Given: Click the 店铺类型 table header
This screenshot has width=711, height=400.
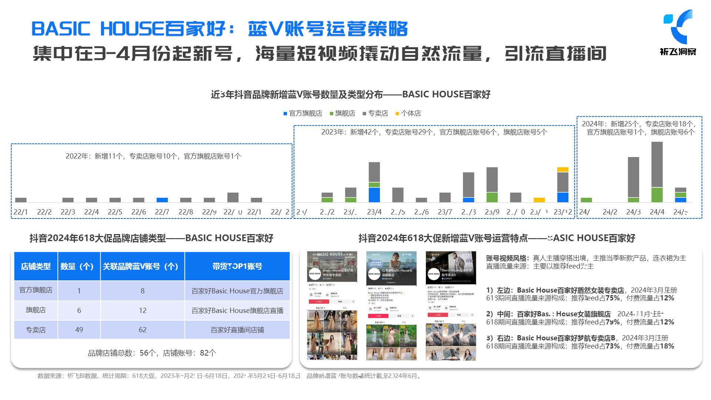Looking at the screenshot, I should pyautogui.click(x=36, y=266).
